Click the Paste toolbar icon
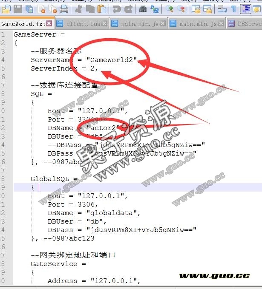The height and width of the screenshot is (289, 262). 101,8
